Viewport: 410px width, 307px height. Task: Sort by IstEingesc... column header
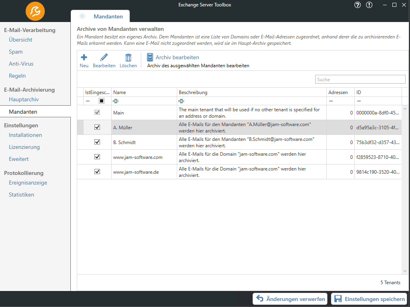[x=97, y=92]
